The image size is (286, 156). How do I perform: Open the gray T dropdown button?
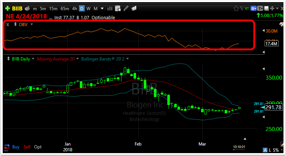point(260,8)
